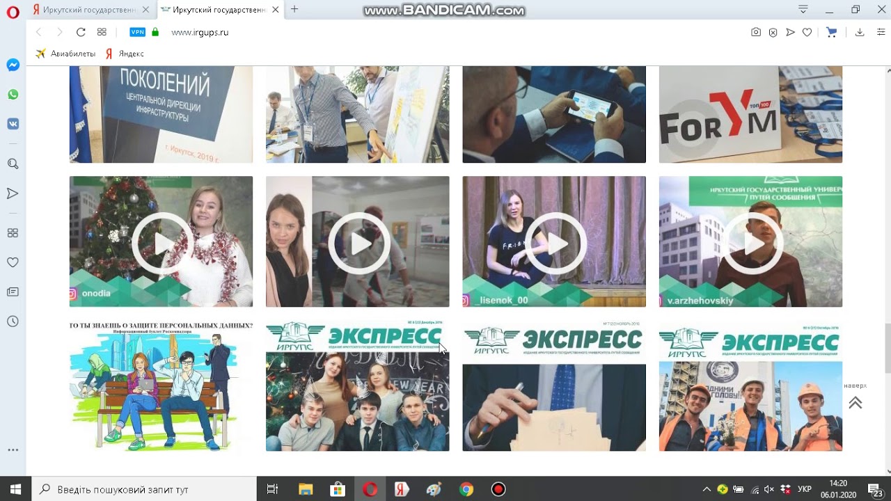Open VK messenger in the sidebar
Viewport: 891px width, 501px height.
13,124
